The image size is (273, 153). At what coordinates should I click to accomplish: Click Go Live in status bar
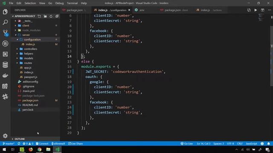pyautogui.click(x=186, y=144)
